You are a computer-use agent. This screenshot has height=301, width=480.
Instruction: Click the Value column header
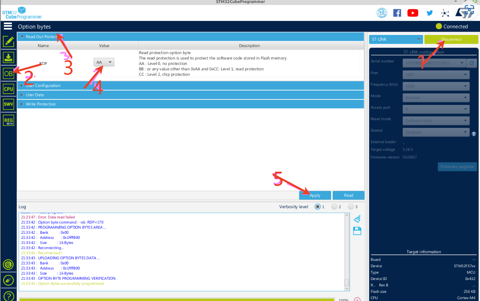[x=104, y=45]
